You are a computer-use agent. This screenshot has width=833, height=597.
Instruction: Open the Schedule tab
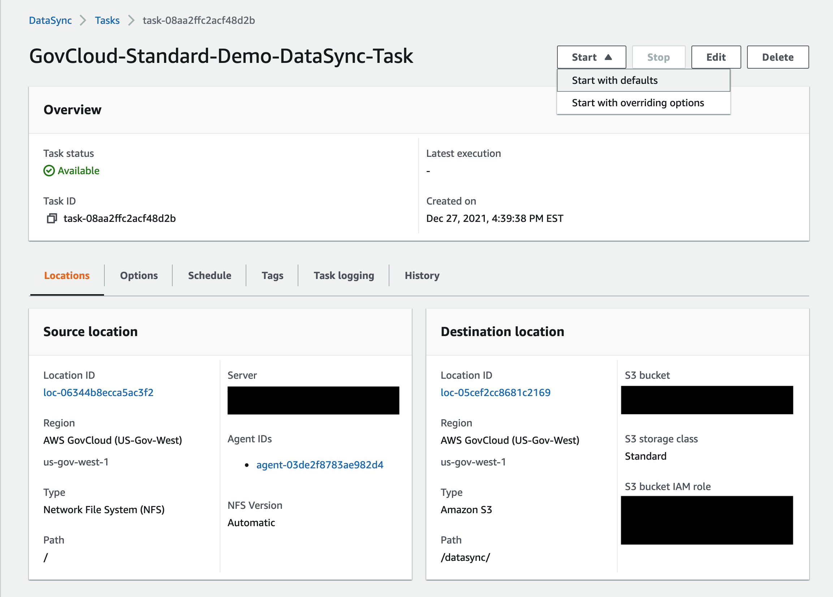tap(210, 275)
